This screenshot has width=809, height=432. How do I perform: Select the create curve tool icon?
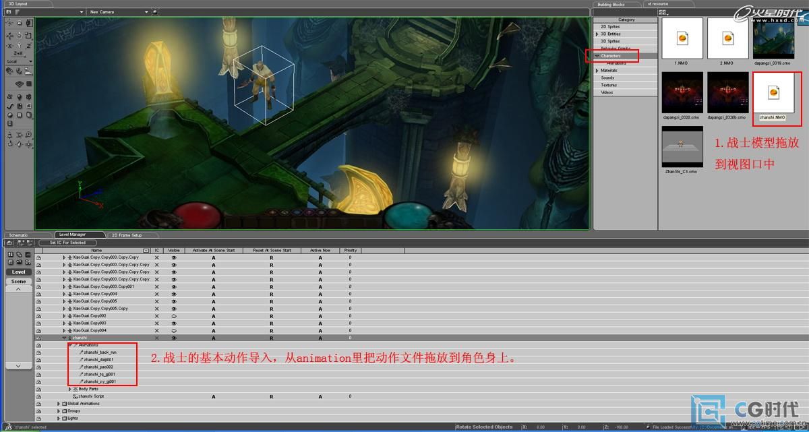pyautogui.click(x=10, y=106)
